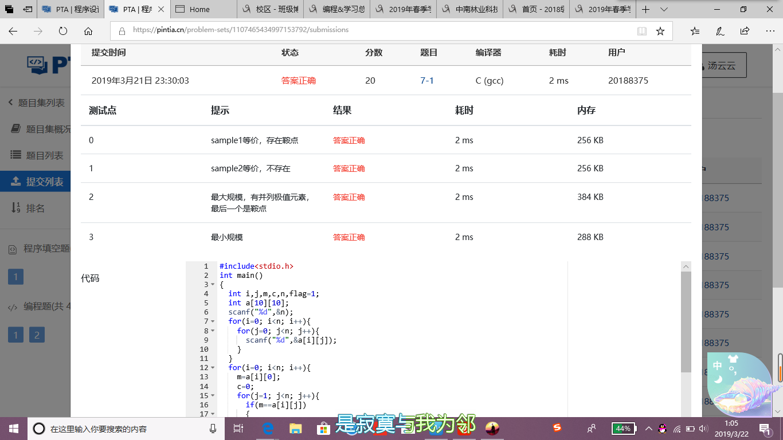
Task: Switch to the 中南林业科技 tab
Action: 469,9
